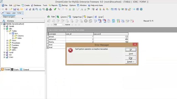Expand the Procedures folder node

(7, 43)
